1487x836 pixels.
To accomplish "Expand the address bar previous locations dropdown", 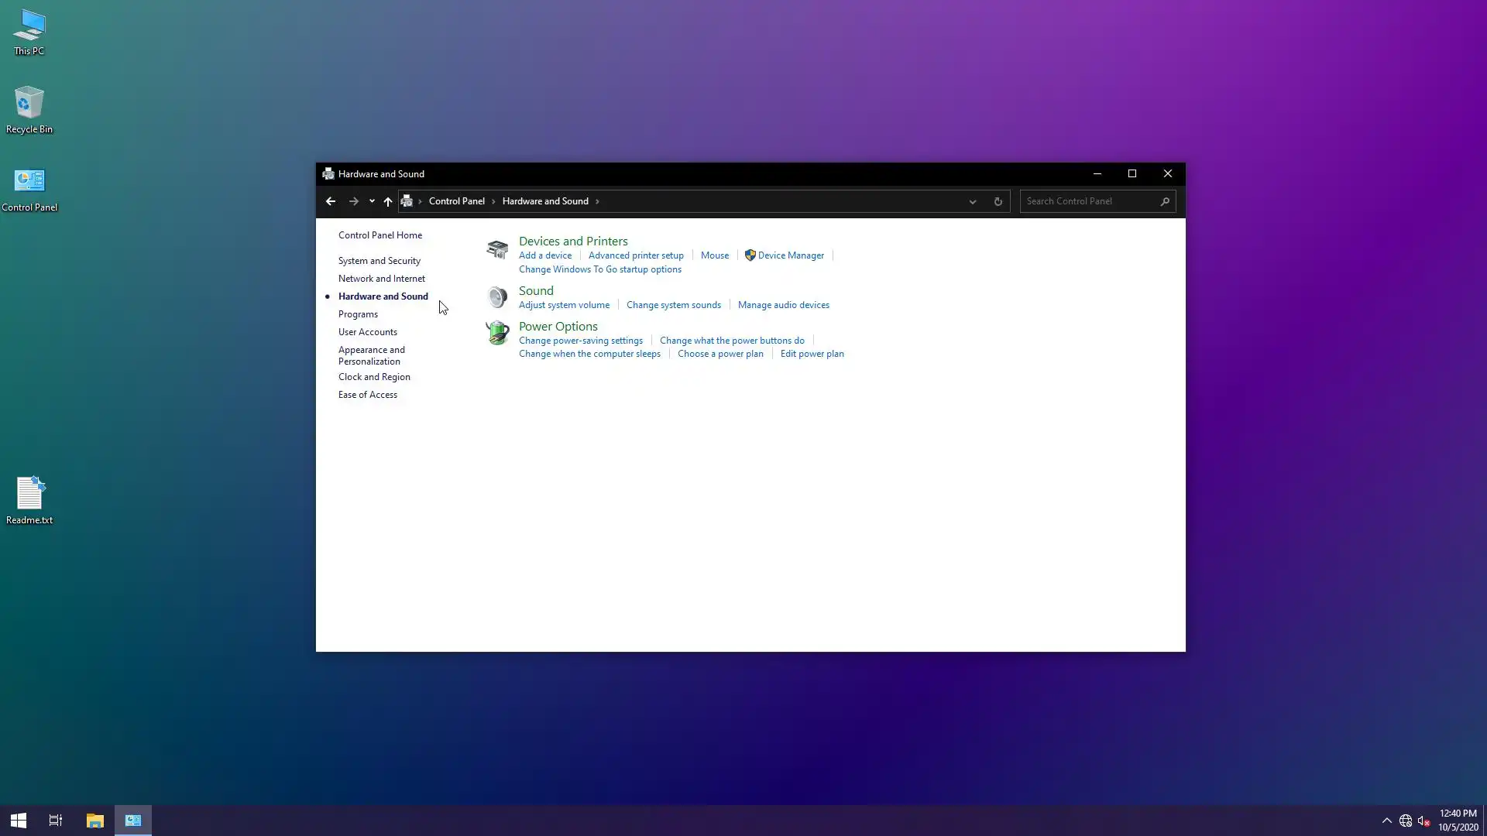I will (973, 201).
